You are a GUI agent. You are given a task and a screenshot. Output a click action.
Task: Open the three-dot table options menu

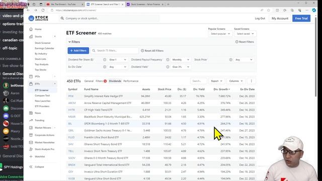(x=251, y=81)
